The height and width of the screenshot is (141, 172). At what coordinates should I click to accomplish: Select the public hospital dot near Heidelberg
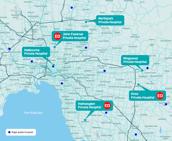pos(86,47)
